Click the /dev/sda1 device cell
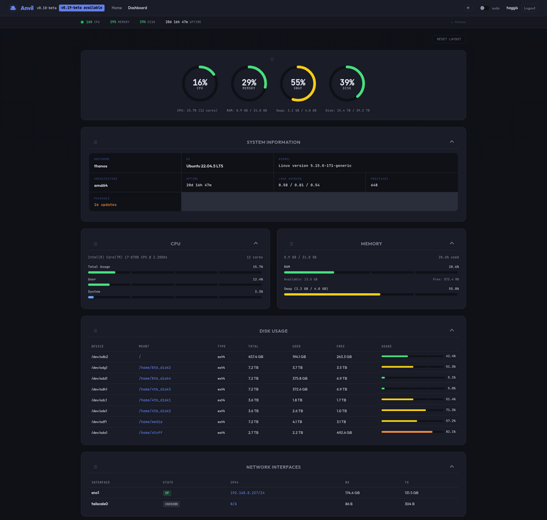Screen dimensions: 547x520 click(100, 433)
